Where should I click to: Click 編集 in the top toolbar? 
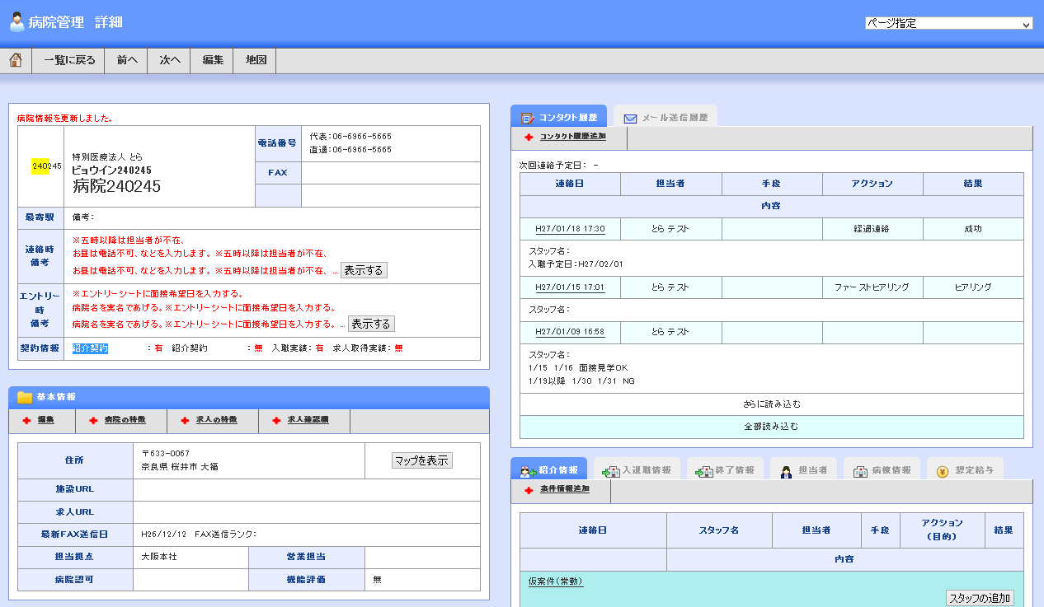pos(213,60)
